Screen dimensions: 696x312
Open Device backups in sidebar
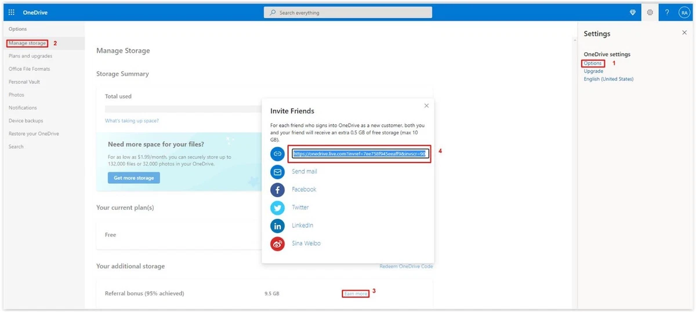tap(26, 121)
